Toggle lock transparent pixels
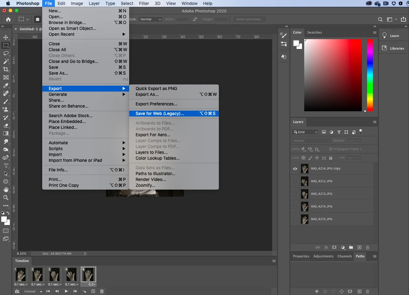The image size is (409, 295). click(303, 158)
